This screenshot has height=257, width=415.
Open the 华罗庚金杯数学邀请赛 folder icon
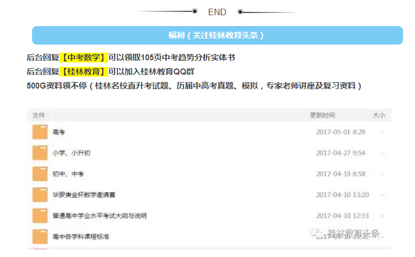tap(40, 195)
